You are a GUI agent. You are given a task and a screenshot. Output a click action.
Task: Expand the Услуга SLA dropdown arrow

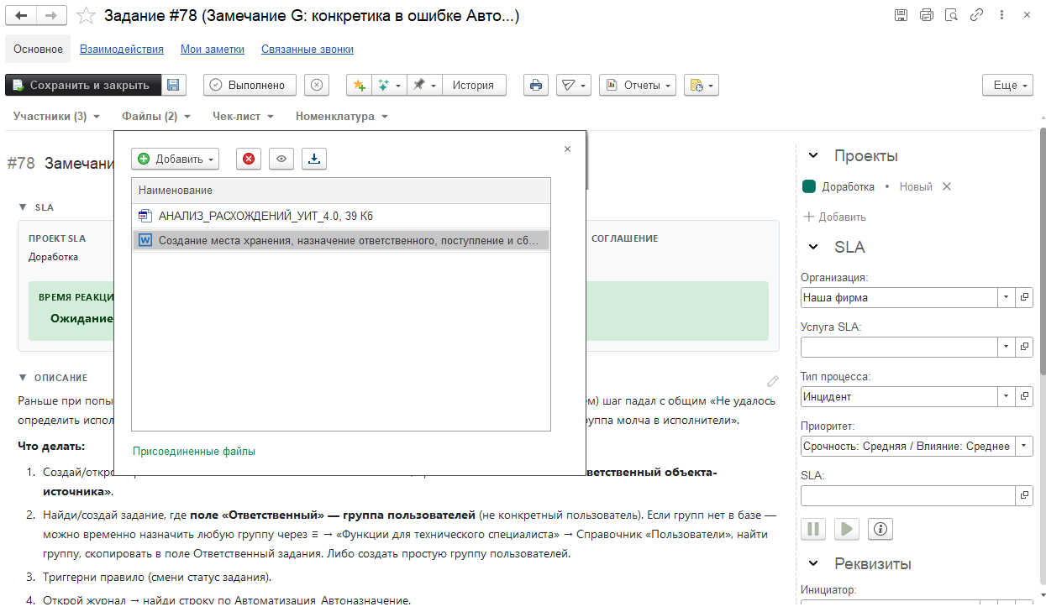point(1007,347)
